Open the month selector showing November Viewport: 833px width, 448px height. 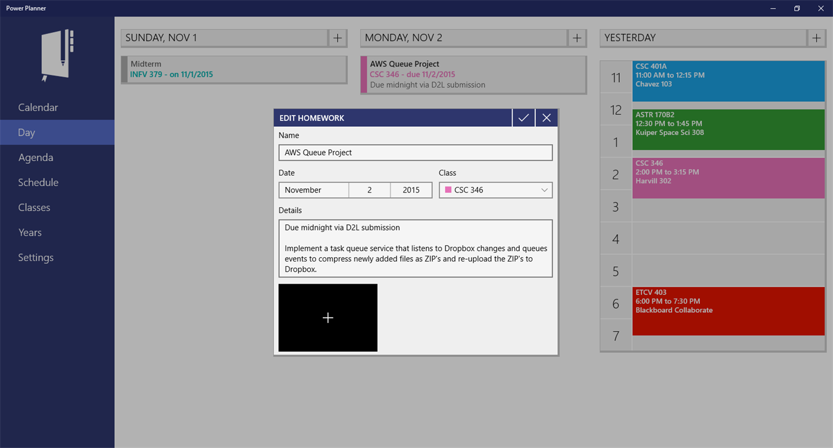tap(314, 189)
